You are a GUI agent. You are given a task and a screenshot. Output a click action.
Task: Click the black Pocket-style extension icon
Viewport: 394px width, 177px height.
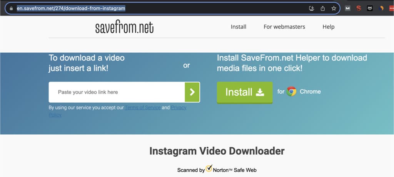tap(370, 8)
